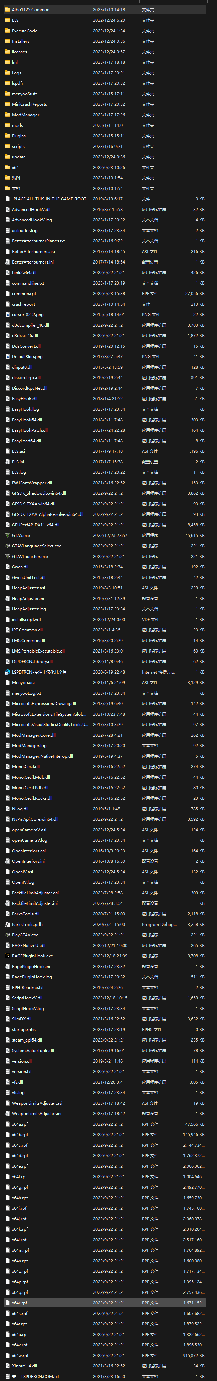Click the ELS folder icon
The height and width of the screenshot is (1381, 217).
point(7,20)
